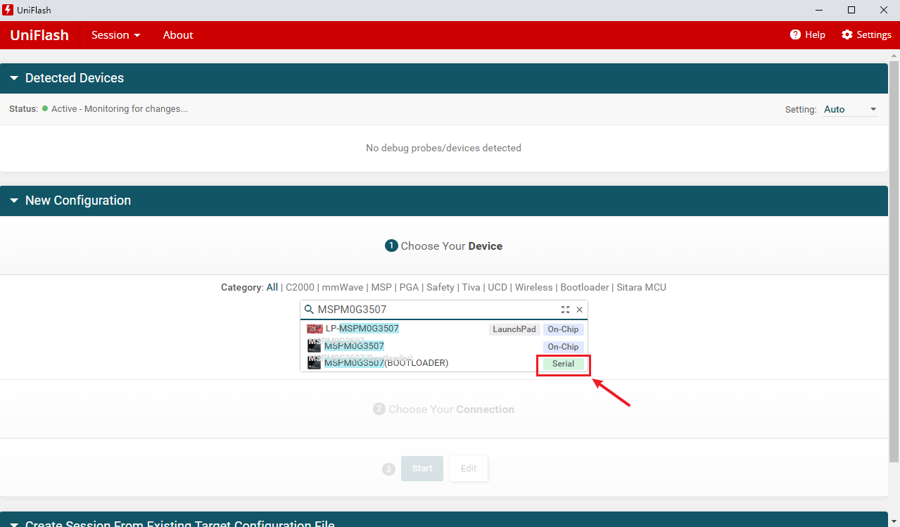This screenshot has height=527, width=900.
Task: Open Settings via the gear icon
Action: coord(847,34)
